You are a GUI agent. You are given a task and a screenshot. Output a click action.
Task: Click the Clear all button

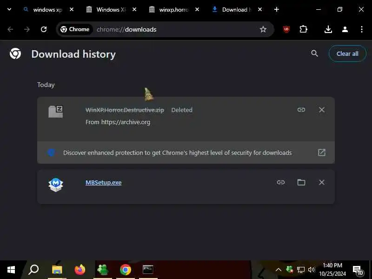(347, 53)
